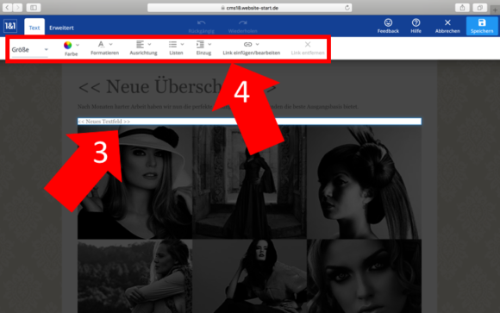Click Abbrechen to cancel editing

click(447, 26)
